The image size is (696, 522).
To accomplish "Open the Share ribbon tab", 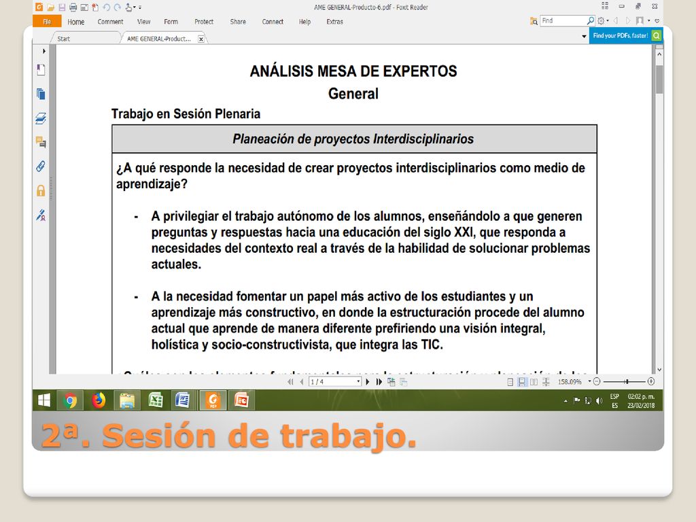I will click(x=238, y=22).
